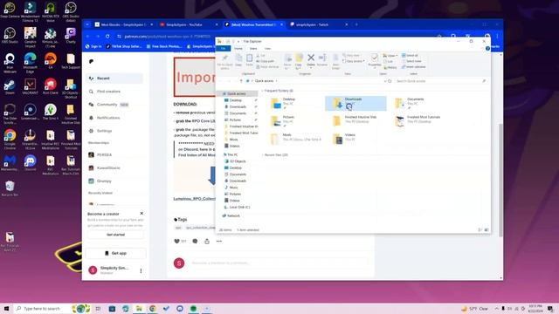Image resolution: width=559 pixels, height=314 pixels.
Task: Click Select none in the ribbon
Action: 411,61
